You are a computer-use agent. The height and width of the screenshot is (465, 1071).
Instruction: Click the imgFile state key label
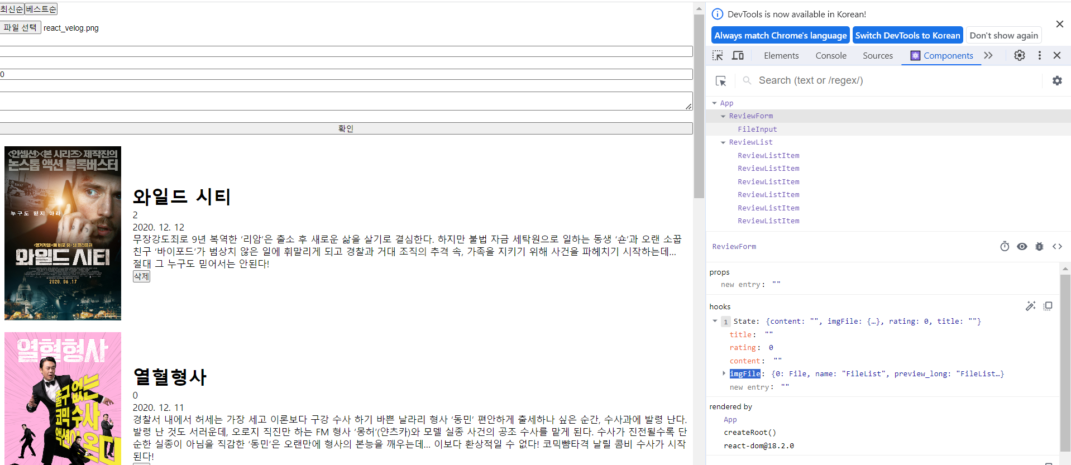pyautogui.click(x=745, y=373)
